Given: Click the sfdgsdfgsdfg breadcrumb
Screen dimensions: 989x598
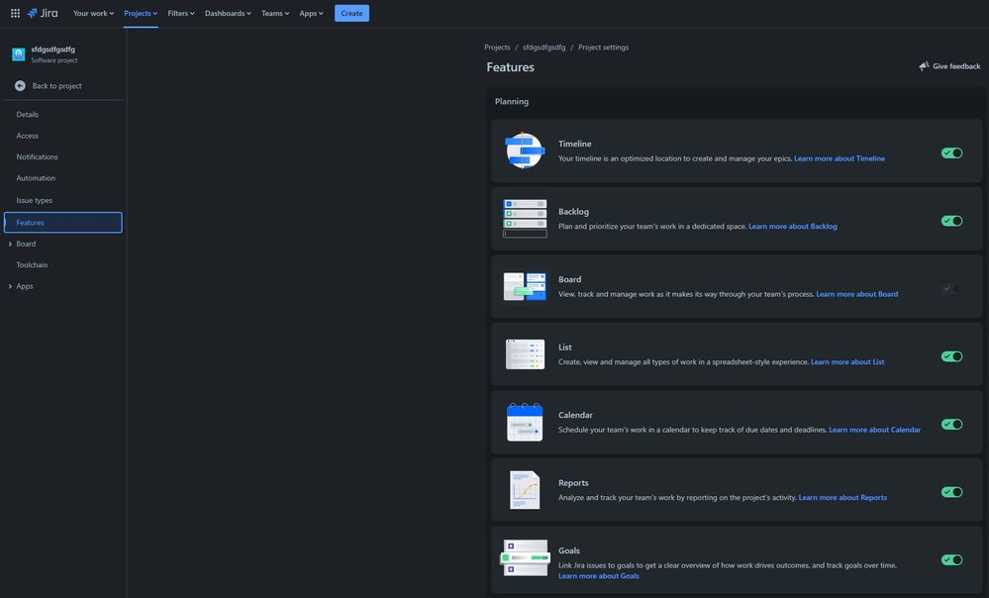Looking at the screenshot, I should point(544,48).
